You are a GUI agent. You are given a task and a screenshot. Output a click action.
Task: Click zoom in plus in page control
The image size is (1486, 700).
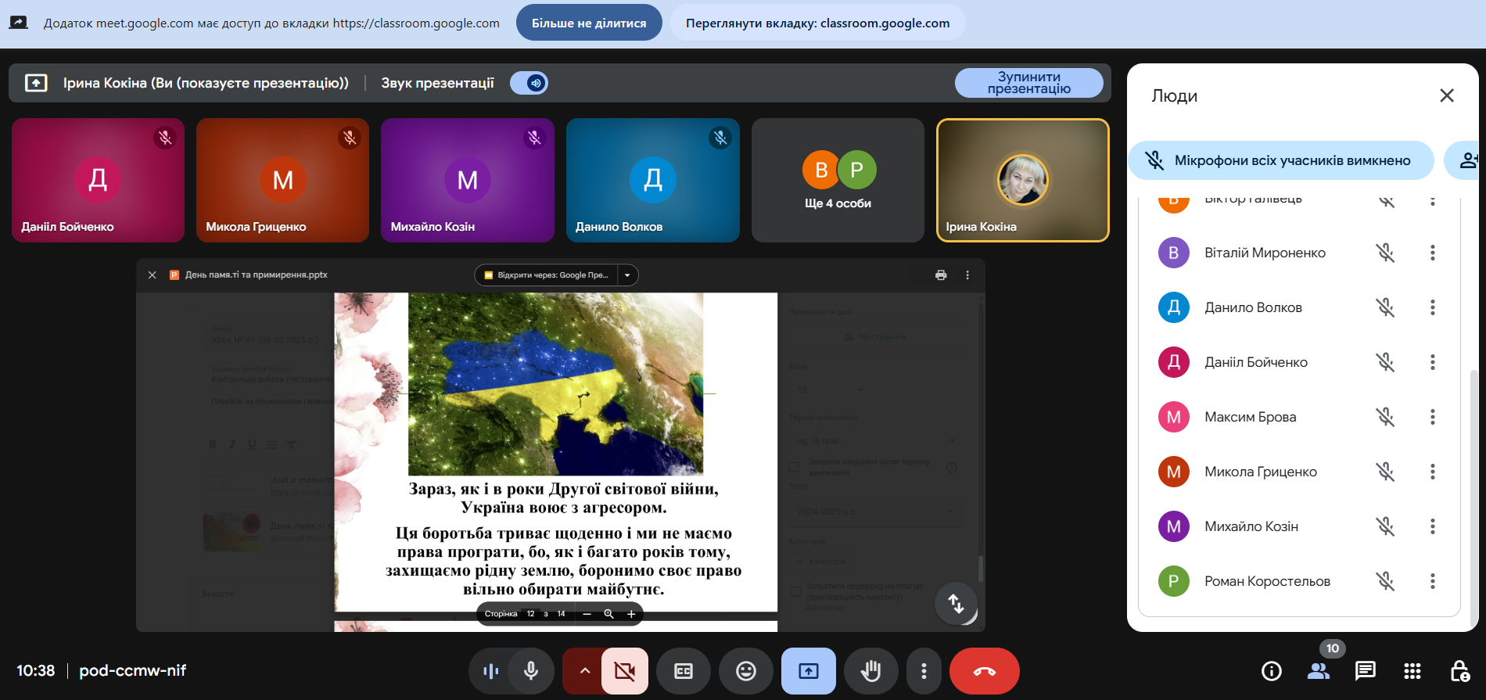pyautogui.click(x=630, y=614)
